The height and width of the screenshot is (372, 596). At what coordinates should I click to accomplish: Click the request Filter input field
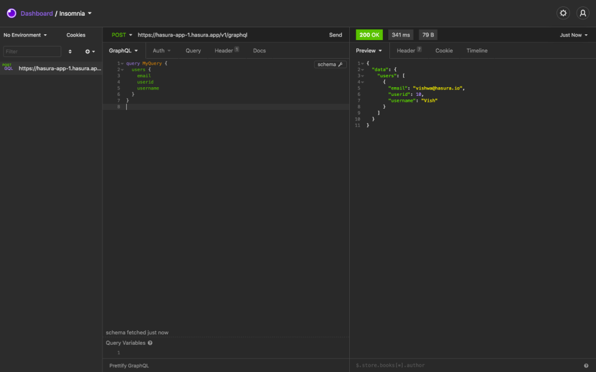click(33, 52)
